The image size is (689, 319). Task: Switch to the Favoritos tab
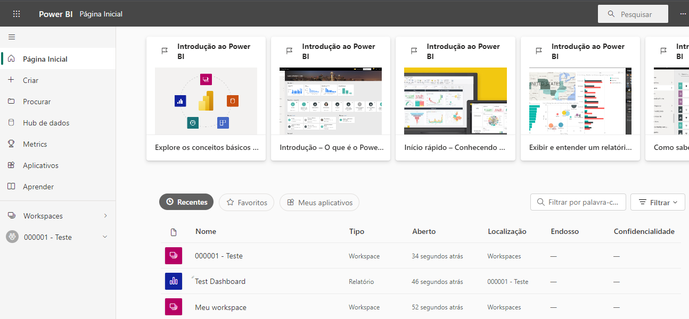click(247, 202)
